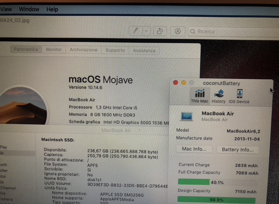Open the Assistenza tab
Image resolution: width=279 pixels, height=204 pixels.
click(x=144, y=51)
